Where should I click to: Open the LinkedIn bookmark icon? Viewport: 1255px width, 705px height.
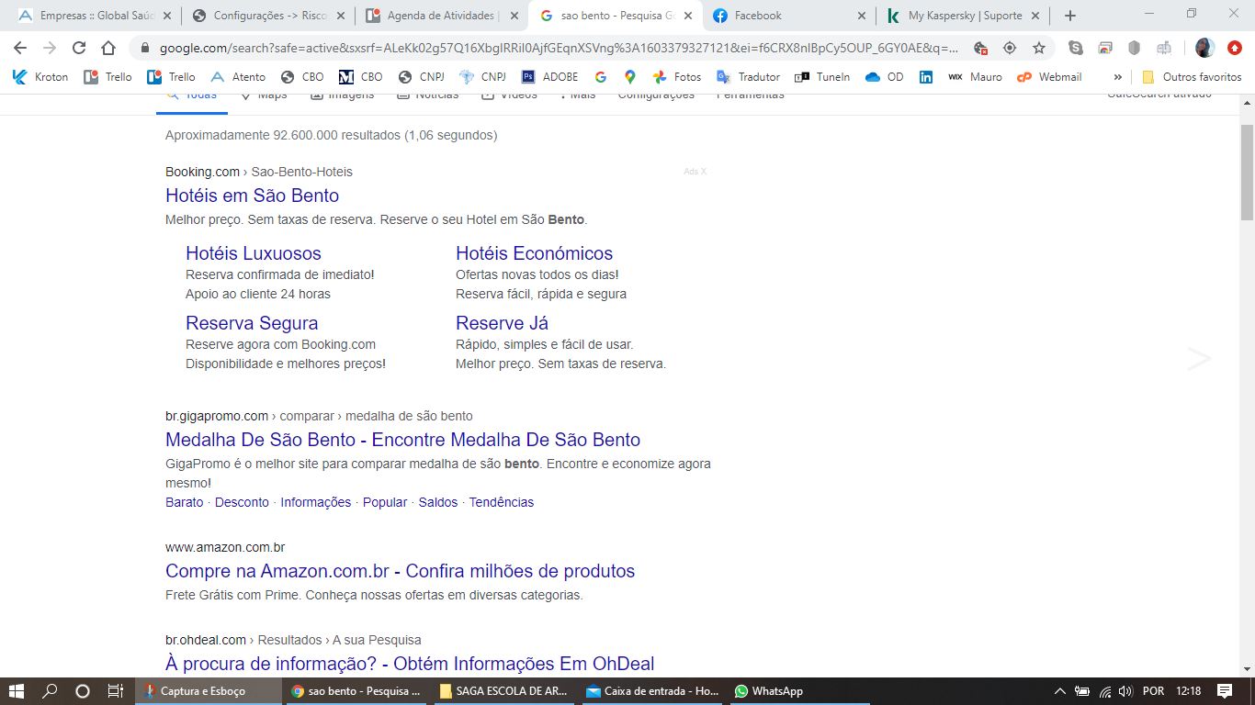coord(926,77)
